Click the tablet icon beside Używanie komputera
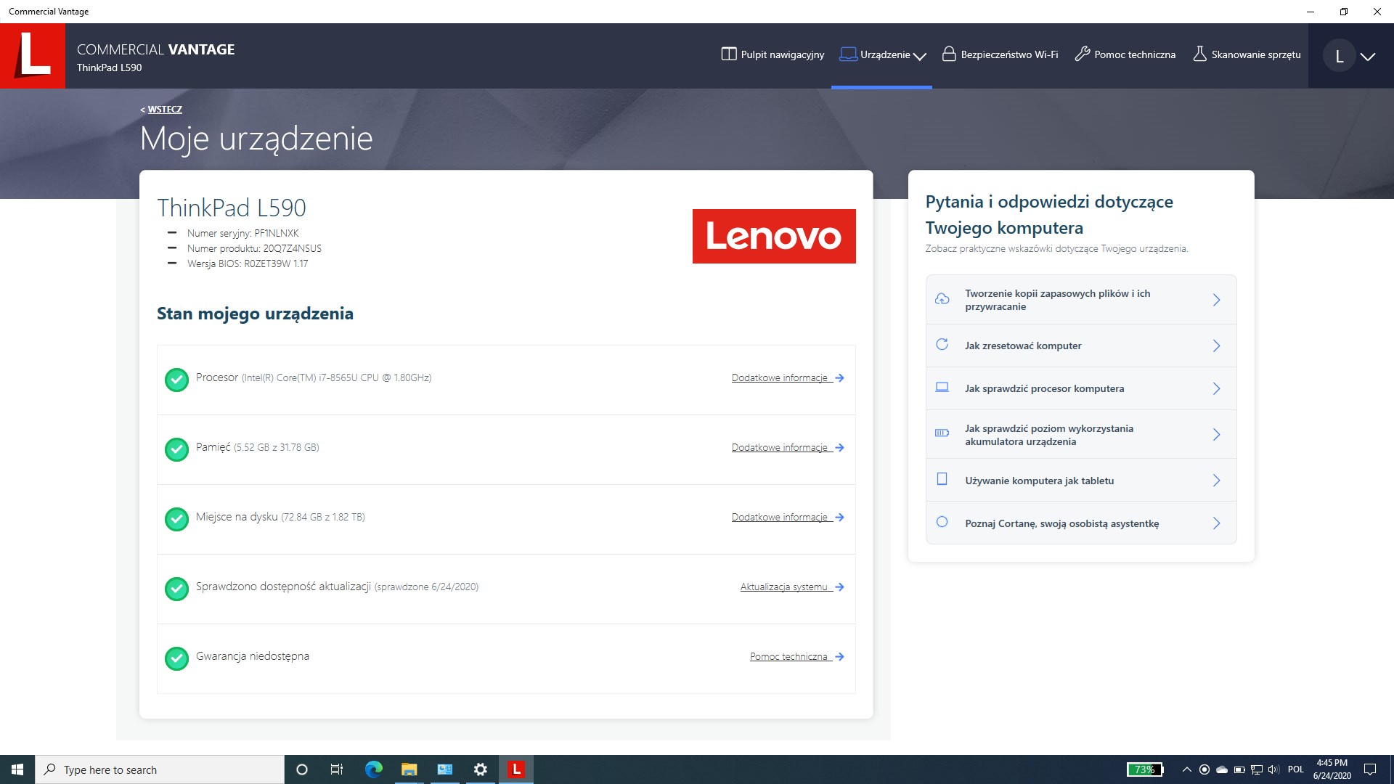The height and width of the screenshot is (784, 1394). [x=942, y=479]
